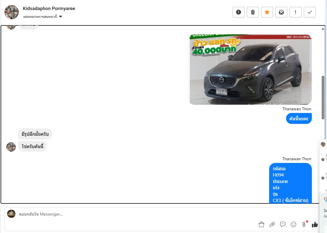Mark conversation done with checkmark button

(310, 12)
